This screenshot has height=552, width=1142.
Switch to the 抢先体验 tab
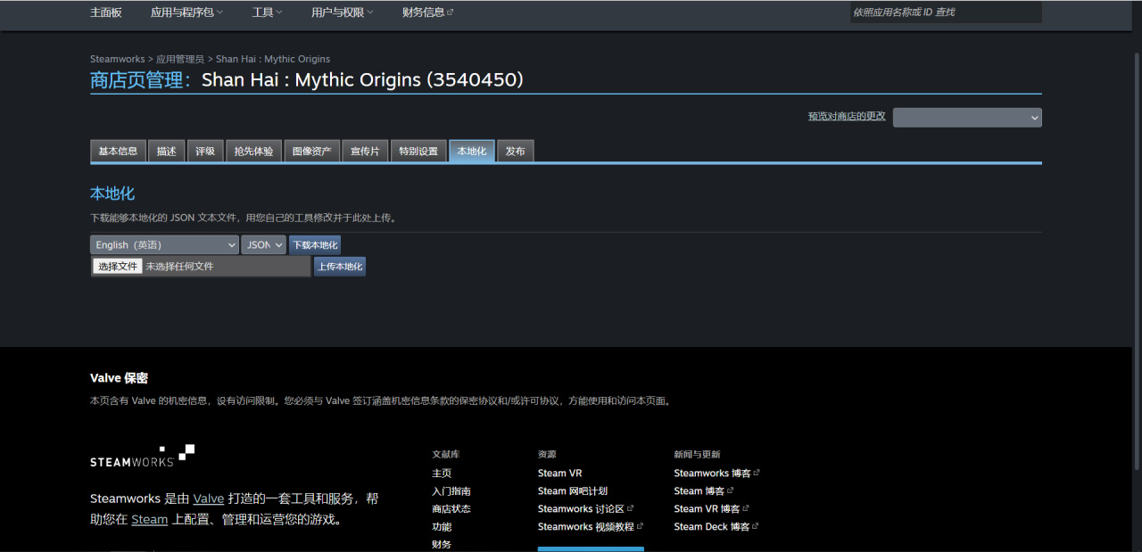tap(253, 152)
